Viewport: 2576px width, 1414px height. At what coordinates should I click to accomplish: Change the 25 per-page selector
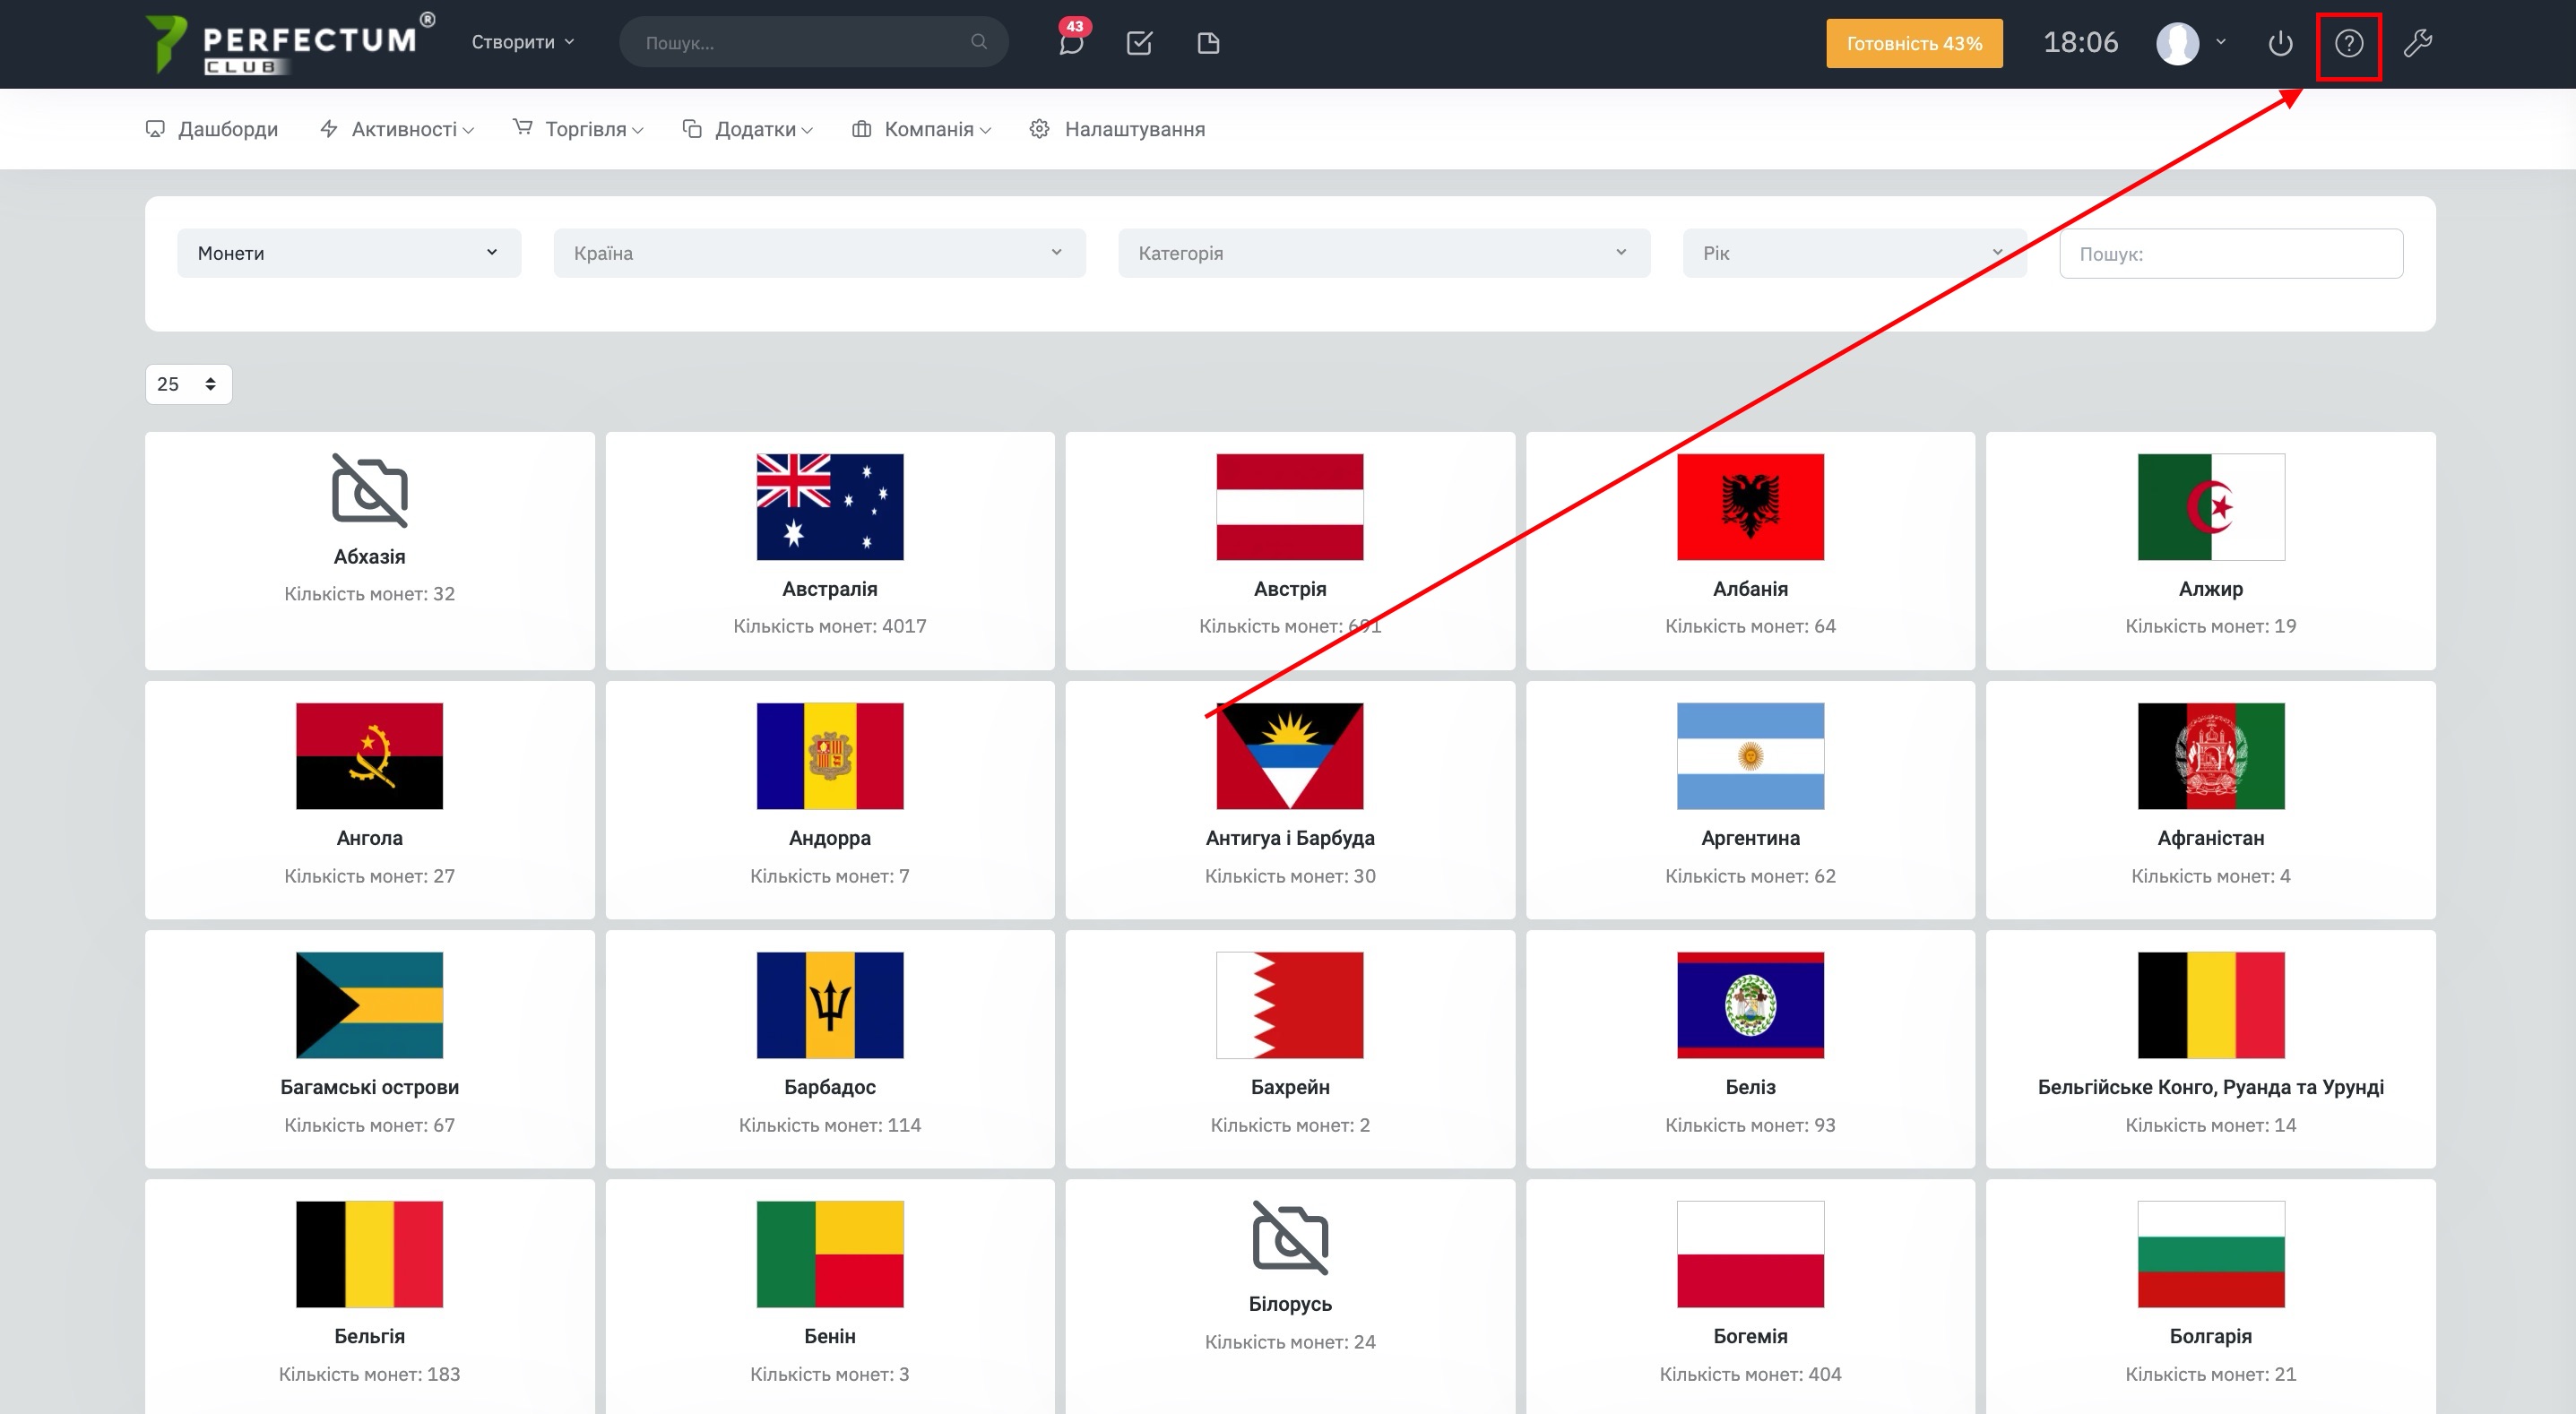pyautogui.click(x=188, y=384)
